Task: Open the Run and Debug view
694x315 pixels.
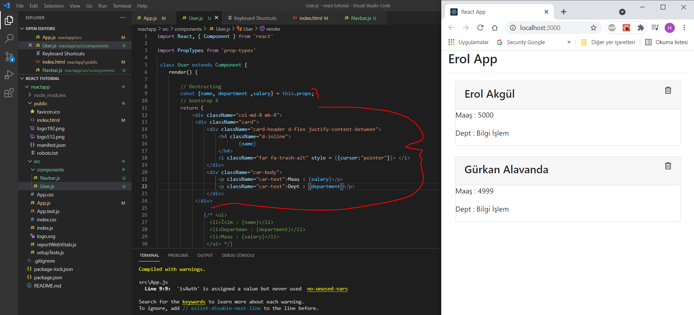Action: click(x=9, y=75)
